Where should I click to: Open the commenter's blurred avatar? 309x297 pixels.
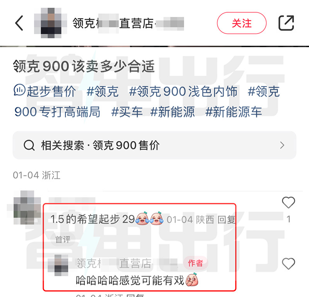click(x=27, y=208)
